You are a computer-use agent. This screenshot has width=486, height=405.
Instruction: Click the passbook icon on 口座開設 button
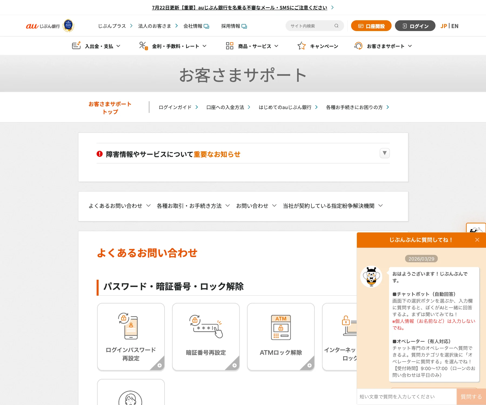361,26
